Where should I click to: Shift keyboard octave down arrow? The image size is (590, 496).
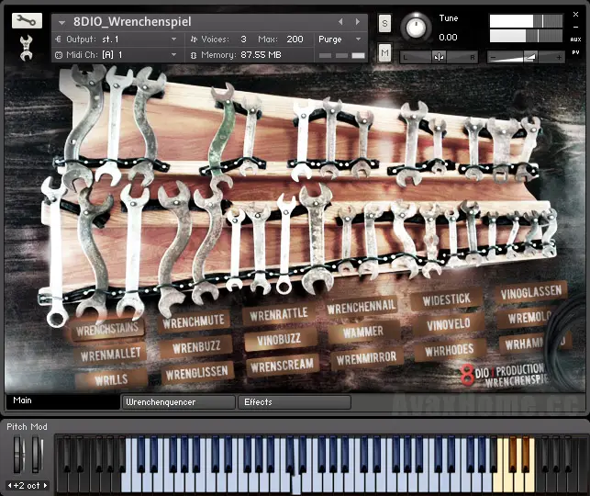[x=10, y=486]
